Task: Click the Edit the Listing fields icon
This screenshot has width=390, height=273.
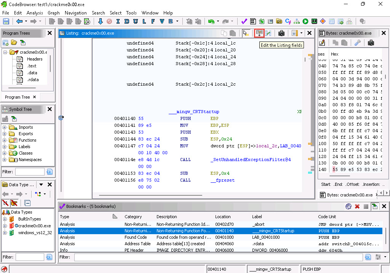Action: click(x=259, y=33)
